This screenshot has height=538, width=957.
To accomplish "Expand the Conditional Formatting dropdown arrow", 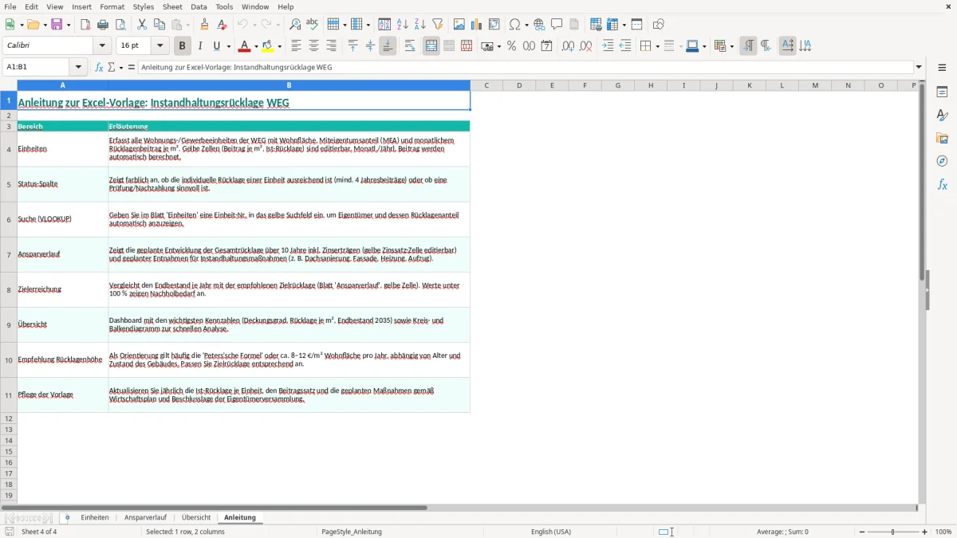I will tap(731, 46).
